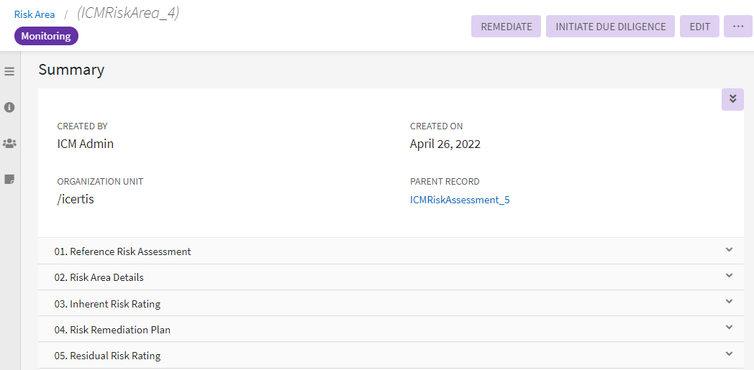Expand the Risk Remediation Plan chevron
754x370 pixels.
(729, 328)
